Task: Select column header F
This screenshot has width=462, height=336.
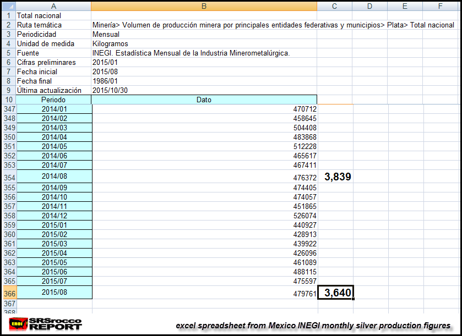Action: pos(439,6)
